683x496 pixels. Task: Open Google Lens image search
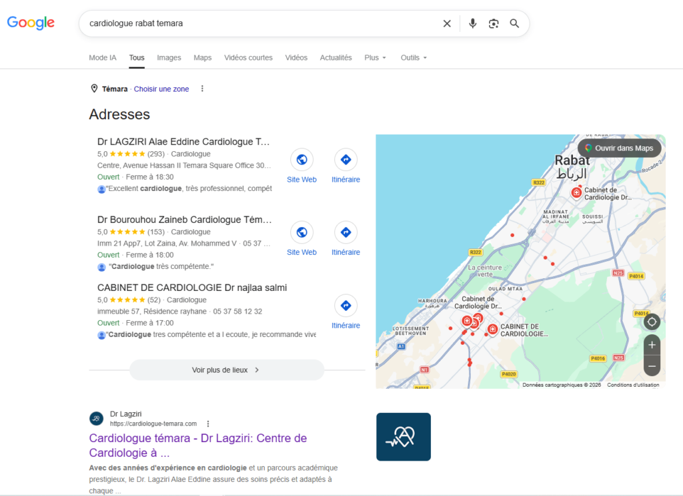pos(494,23)
